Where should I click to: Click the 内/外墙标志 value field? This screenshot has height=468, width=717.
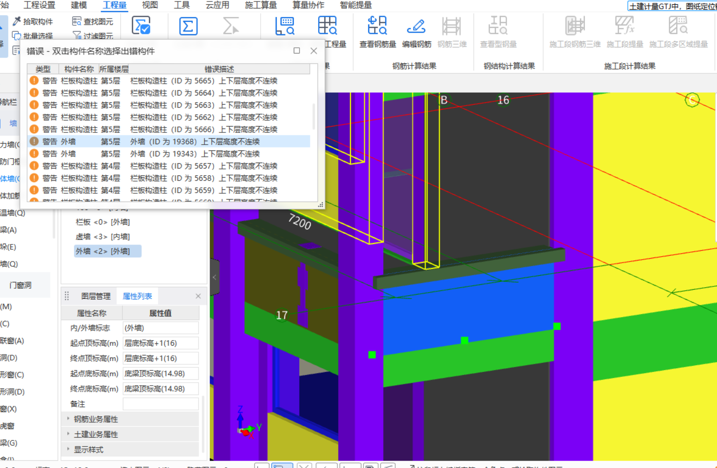point(161,328)
